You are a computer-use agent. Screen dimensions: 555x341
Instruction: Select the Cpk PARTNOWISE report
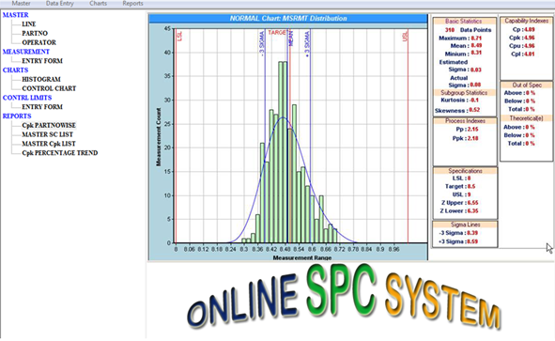49,125
